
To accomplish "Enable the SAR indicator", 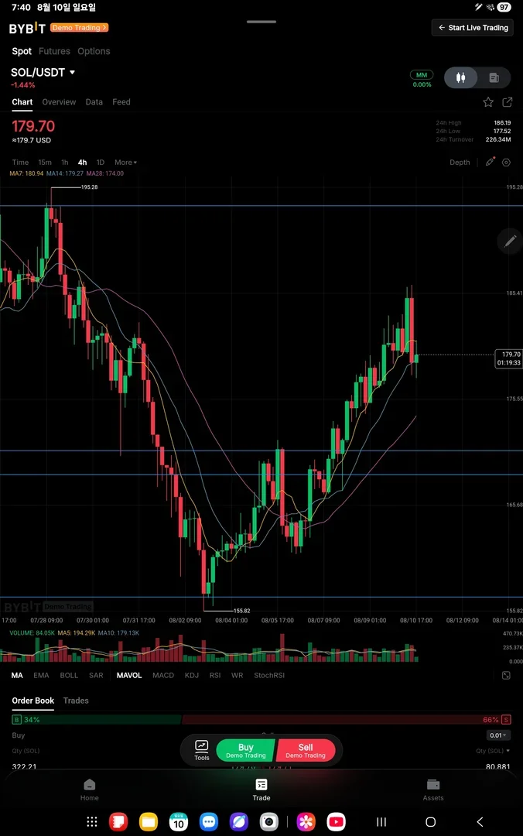I will point(96,675).
